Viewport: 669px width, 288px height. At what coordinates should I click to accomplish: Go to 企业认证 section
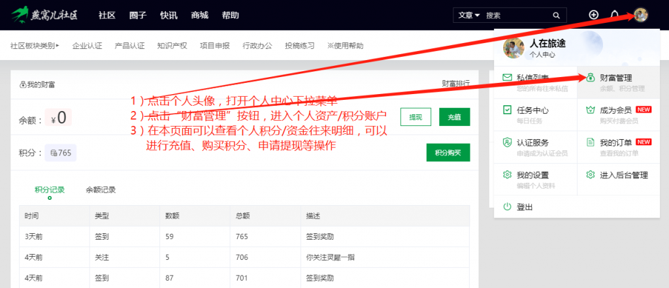click(88, 46)
